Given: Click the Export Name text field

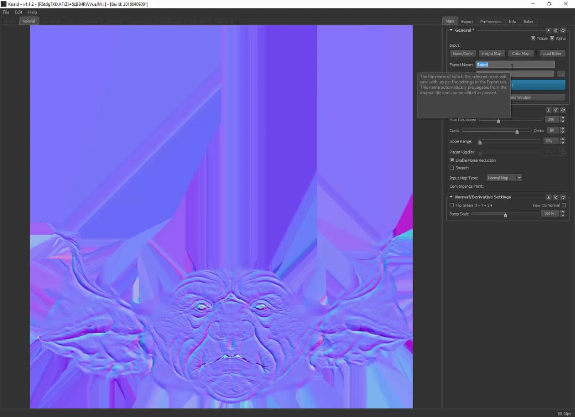Looking at the screenshot, I should point(515,64).
